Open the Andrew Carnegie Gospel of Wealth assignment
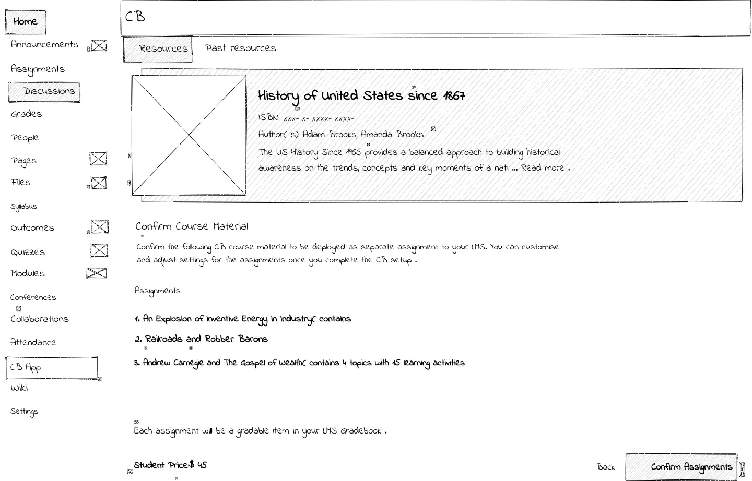 (299, 363)
